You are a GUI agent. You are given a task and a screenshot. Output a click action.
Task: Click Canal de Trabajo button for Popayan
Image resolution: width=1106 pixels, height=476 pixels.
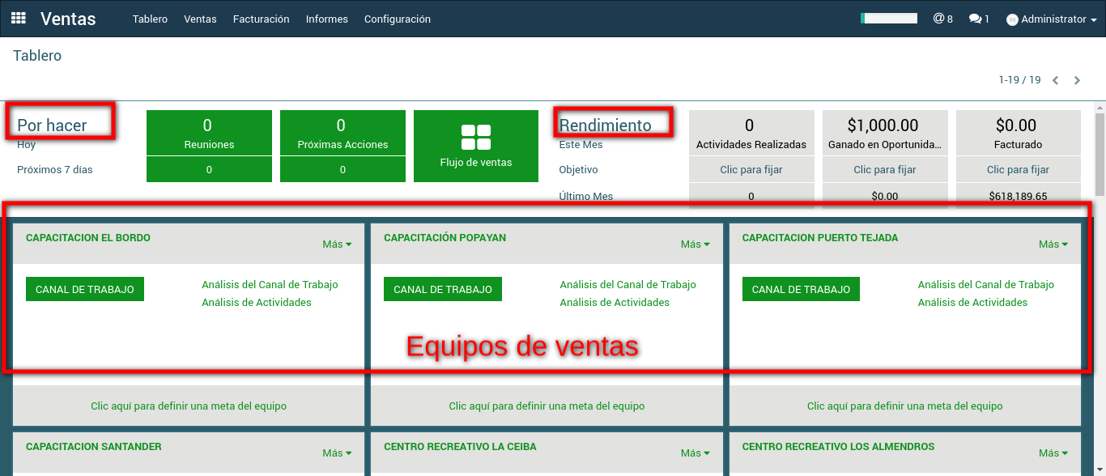point(443,289)
